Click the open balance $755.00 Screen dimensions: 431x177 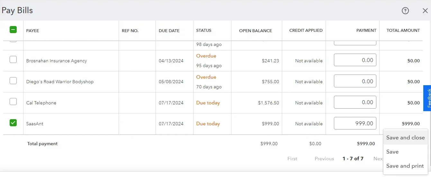click(270, 82)
